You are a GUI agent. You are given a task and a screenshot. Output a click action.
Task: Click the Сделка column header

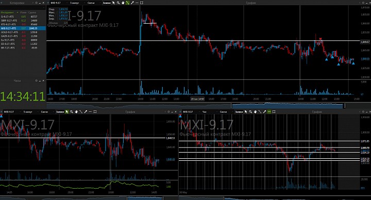click(32, 12)
